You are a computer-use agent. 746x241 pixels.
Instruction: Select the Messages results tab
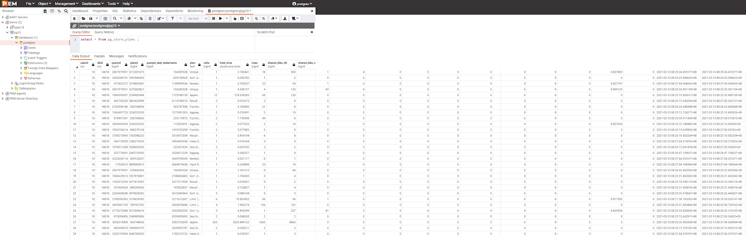click(117, 56)
